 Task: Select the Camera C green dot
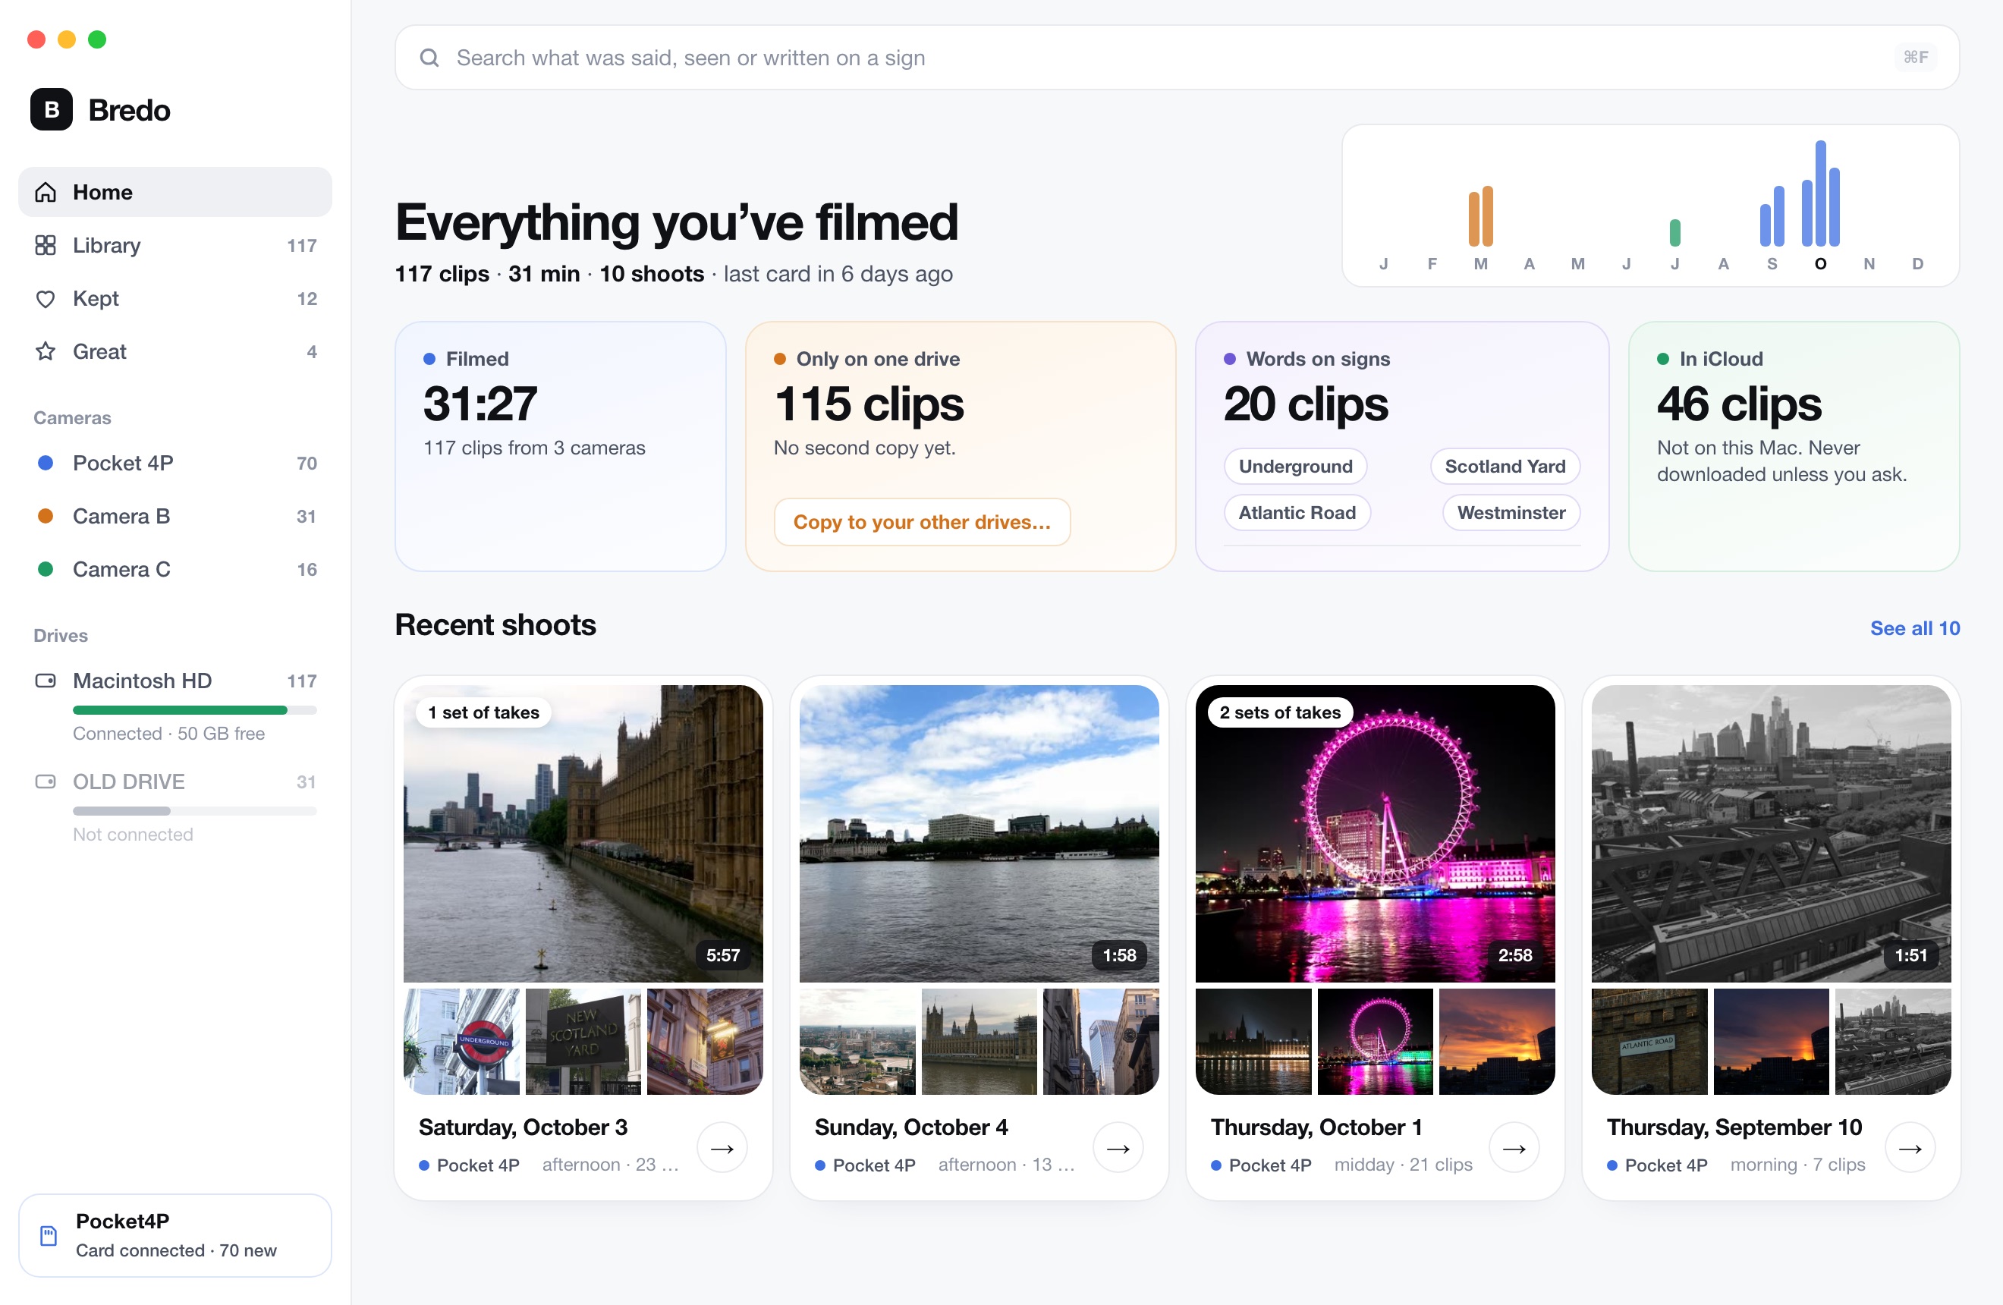click(x=46, y=569)
